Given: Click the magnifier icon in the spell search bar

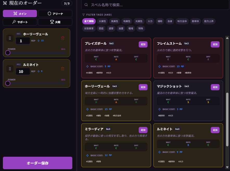Looking at the screenshot, I should click(x=86, y=5).
